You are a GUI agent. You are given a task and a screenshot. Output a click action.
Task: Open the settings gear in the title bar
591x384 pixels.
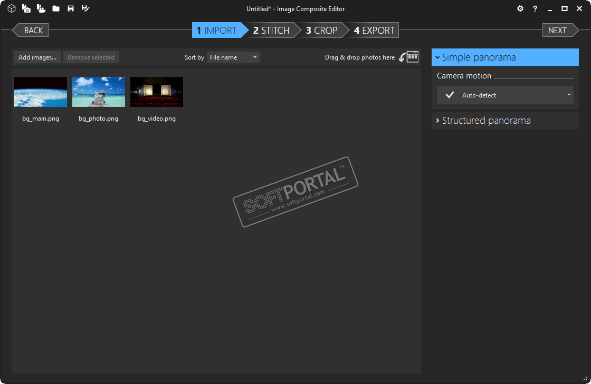click(x=520, y=8)
